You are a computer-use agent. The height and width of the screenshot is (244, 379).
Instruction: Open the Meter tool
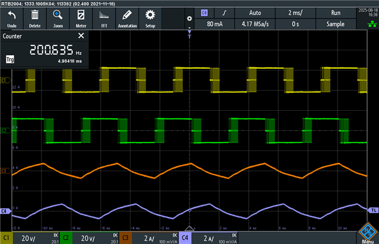tap(81, 19)
